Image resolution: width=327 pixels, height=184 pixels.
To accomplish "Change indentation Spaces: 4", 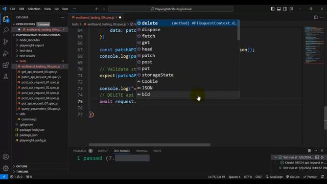I will pyautogui.click(x=235, y=177).
